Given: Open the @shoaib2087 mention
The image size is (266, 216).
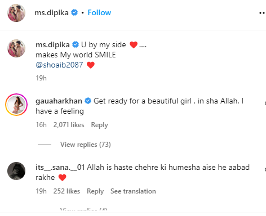Looking at the screenshot, I should (59, 65).
